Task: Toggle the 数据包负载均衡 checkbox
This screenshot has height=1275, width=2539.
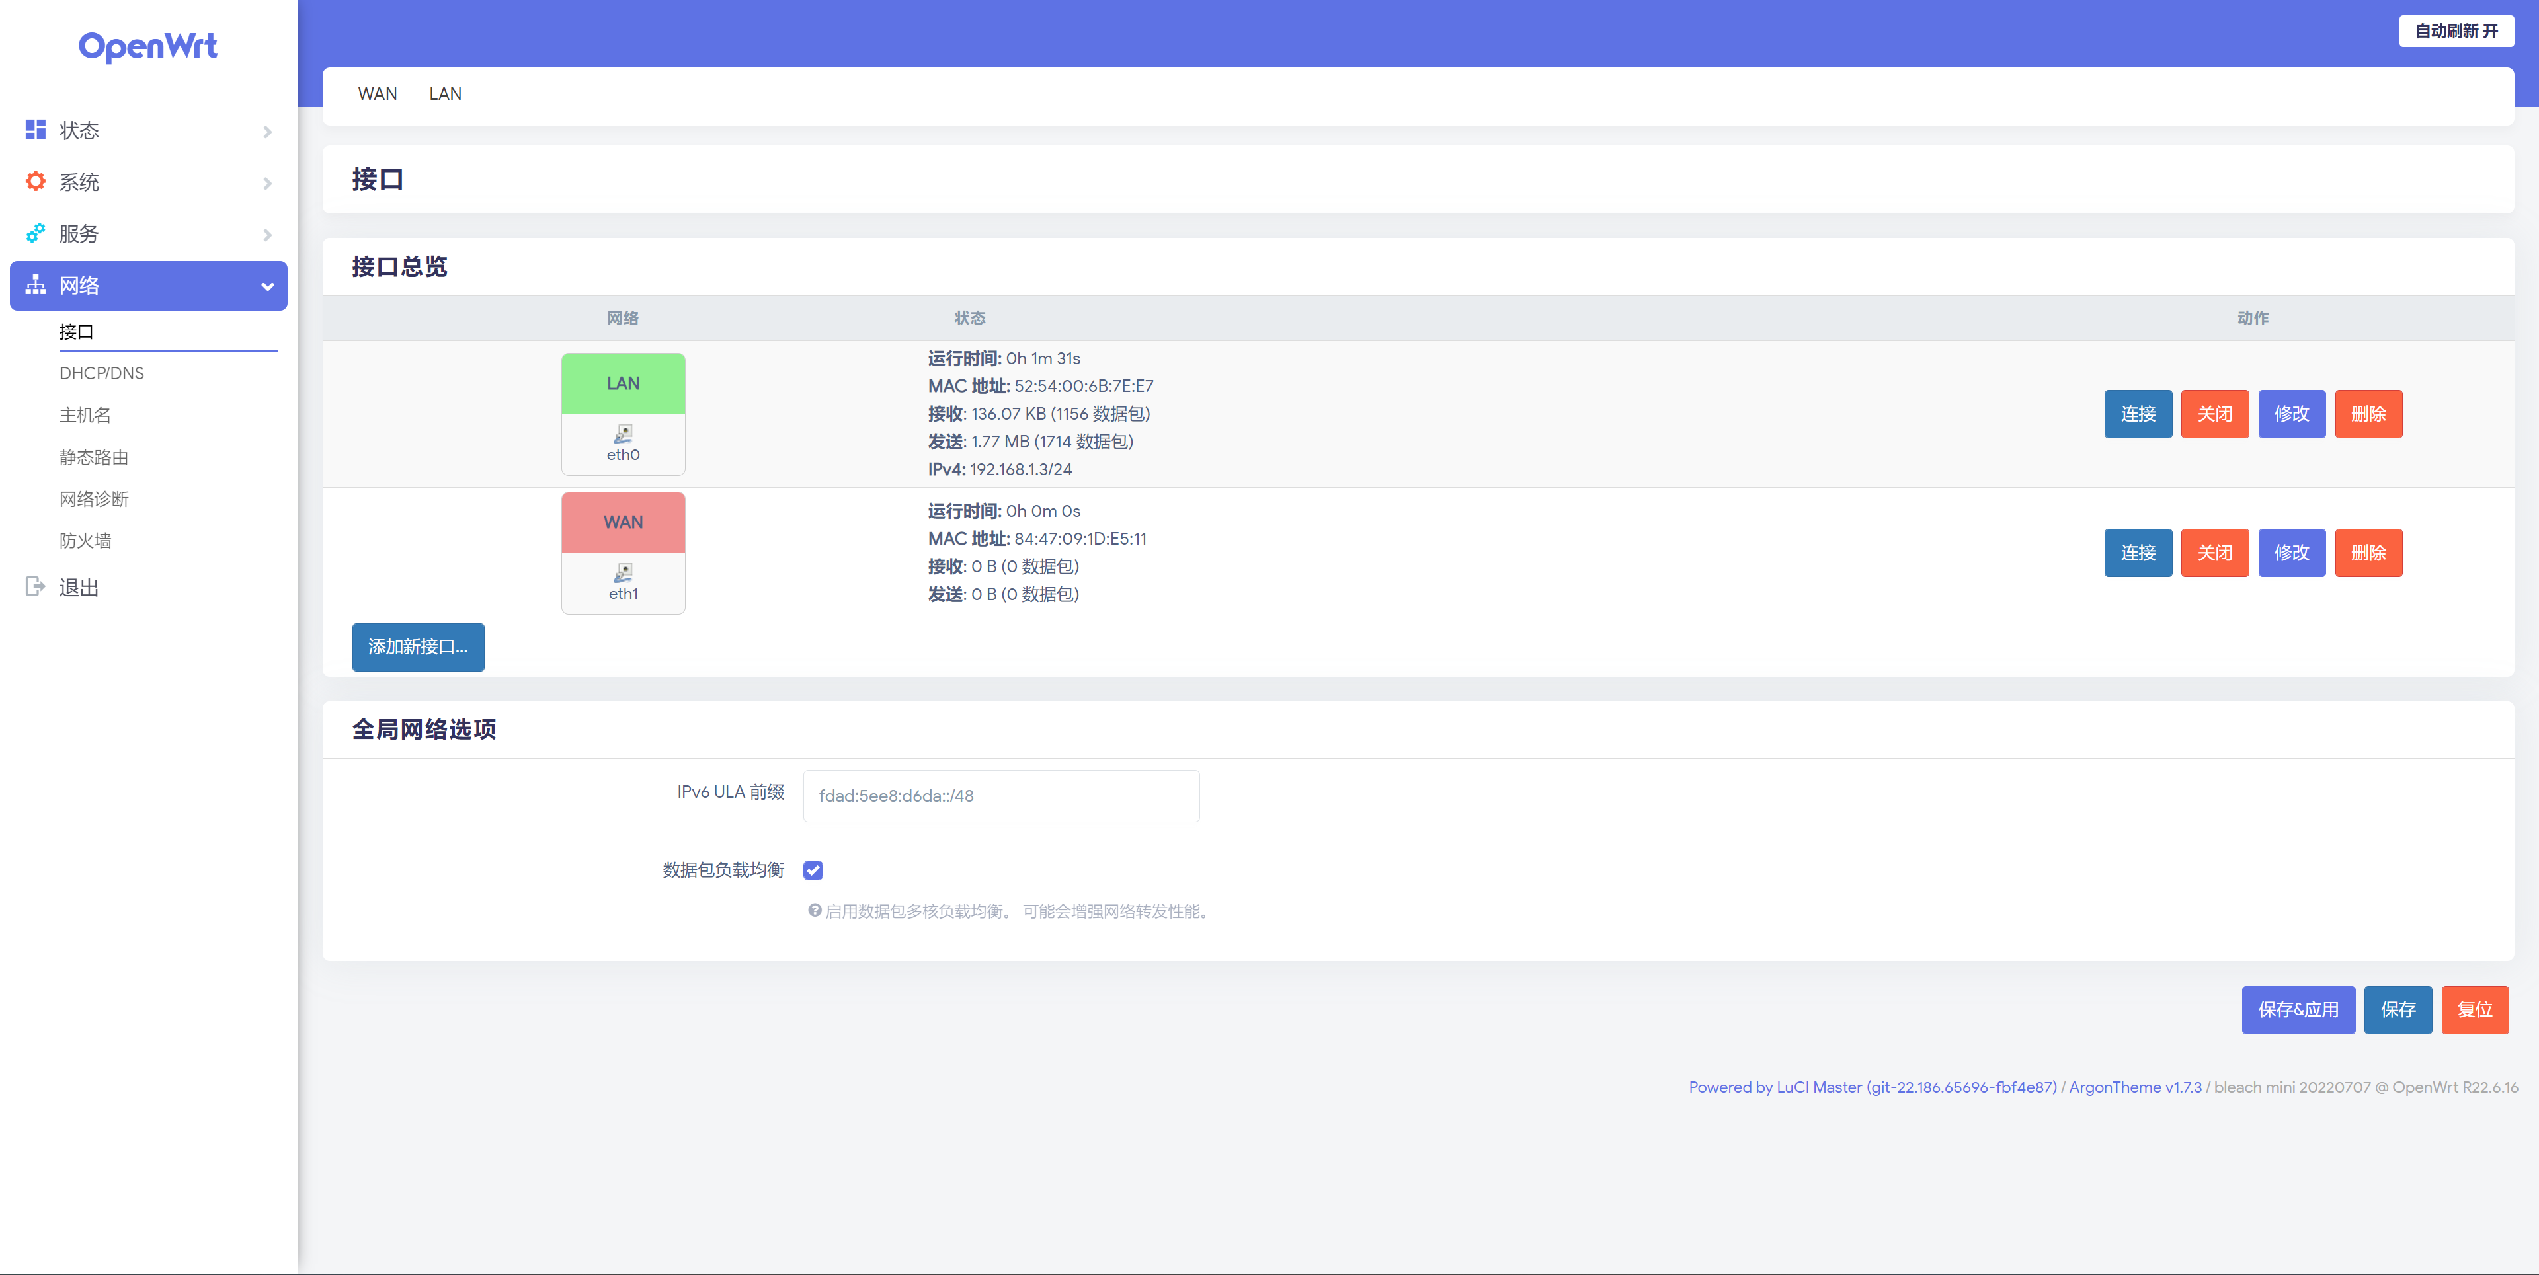Action: [813, 870]
